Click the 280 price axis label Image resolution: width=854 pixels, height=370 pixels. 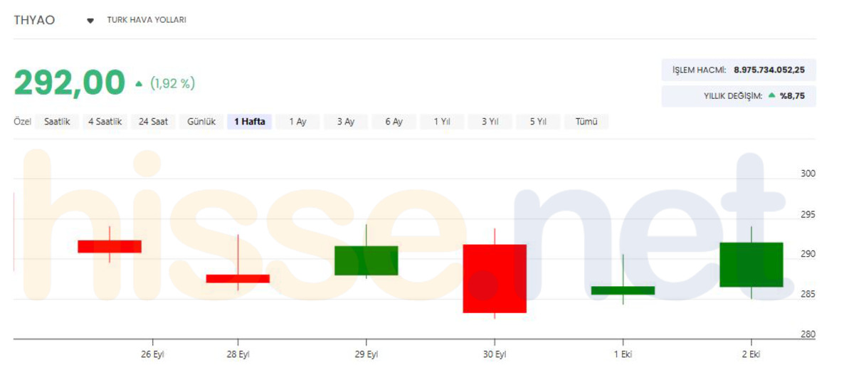pos(808,334)
